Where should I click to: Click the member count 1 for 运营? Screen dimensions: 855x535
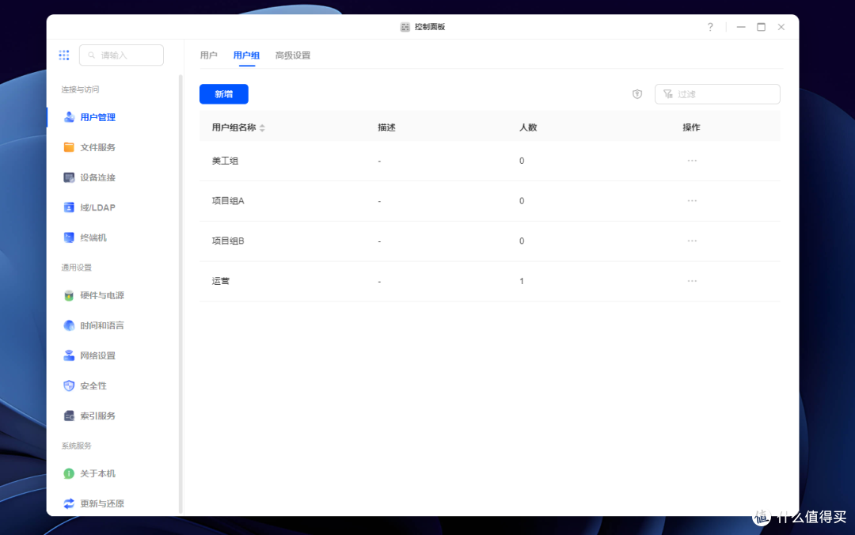click(521, 281)
